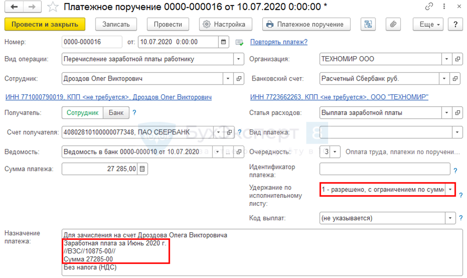467x278 pixels.
Task: Select Сотрудник as recipient type
Action: (83, 113)
